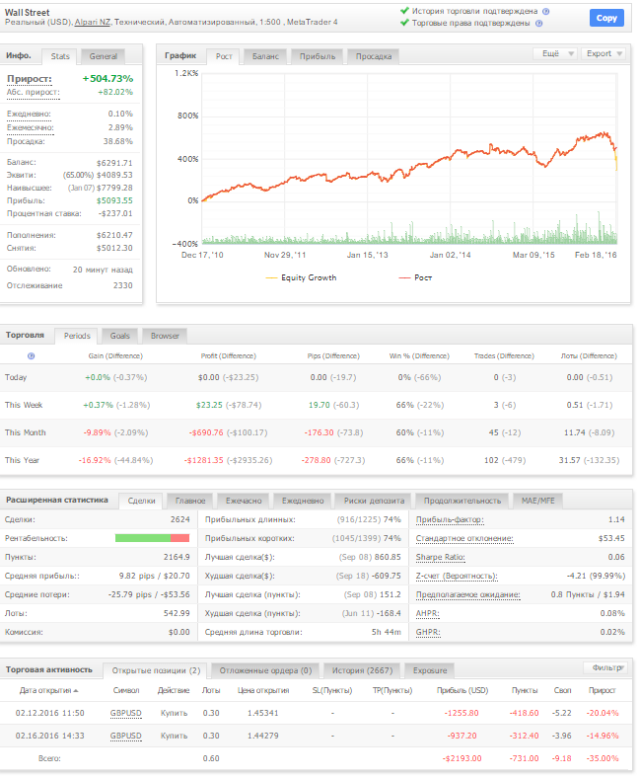Toggle the Рост legend series
Image resolution: width=639 pixels, height=778 pixels.
(415, 277)
